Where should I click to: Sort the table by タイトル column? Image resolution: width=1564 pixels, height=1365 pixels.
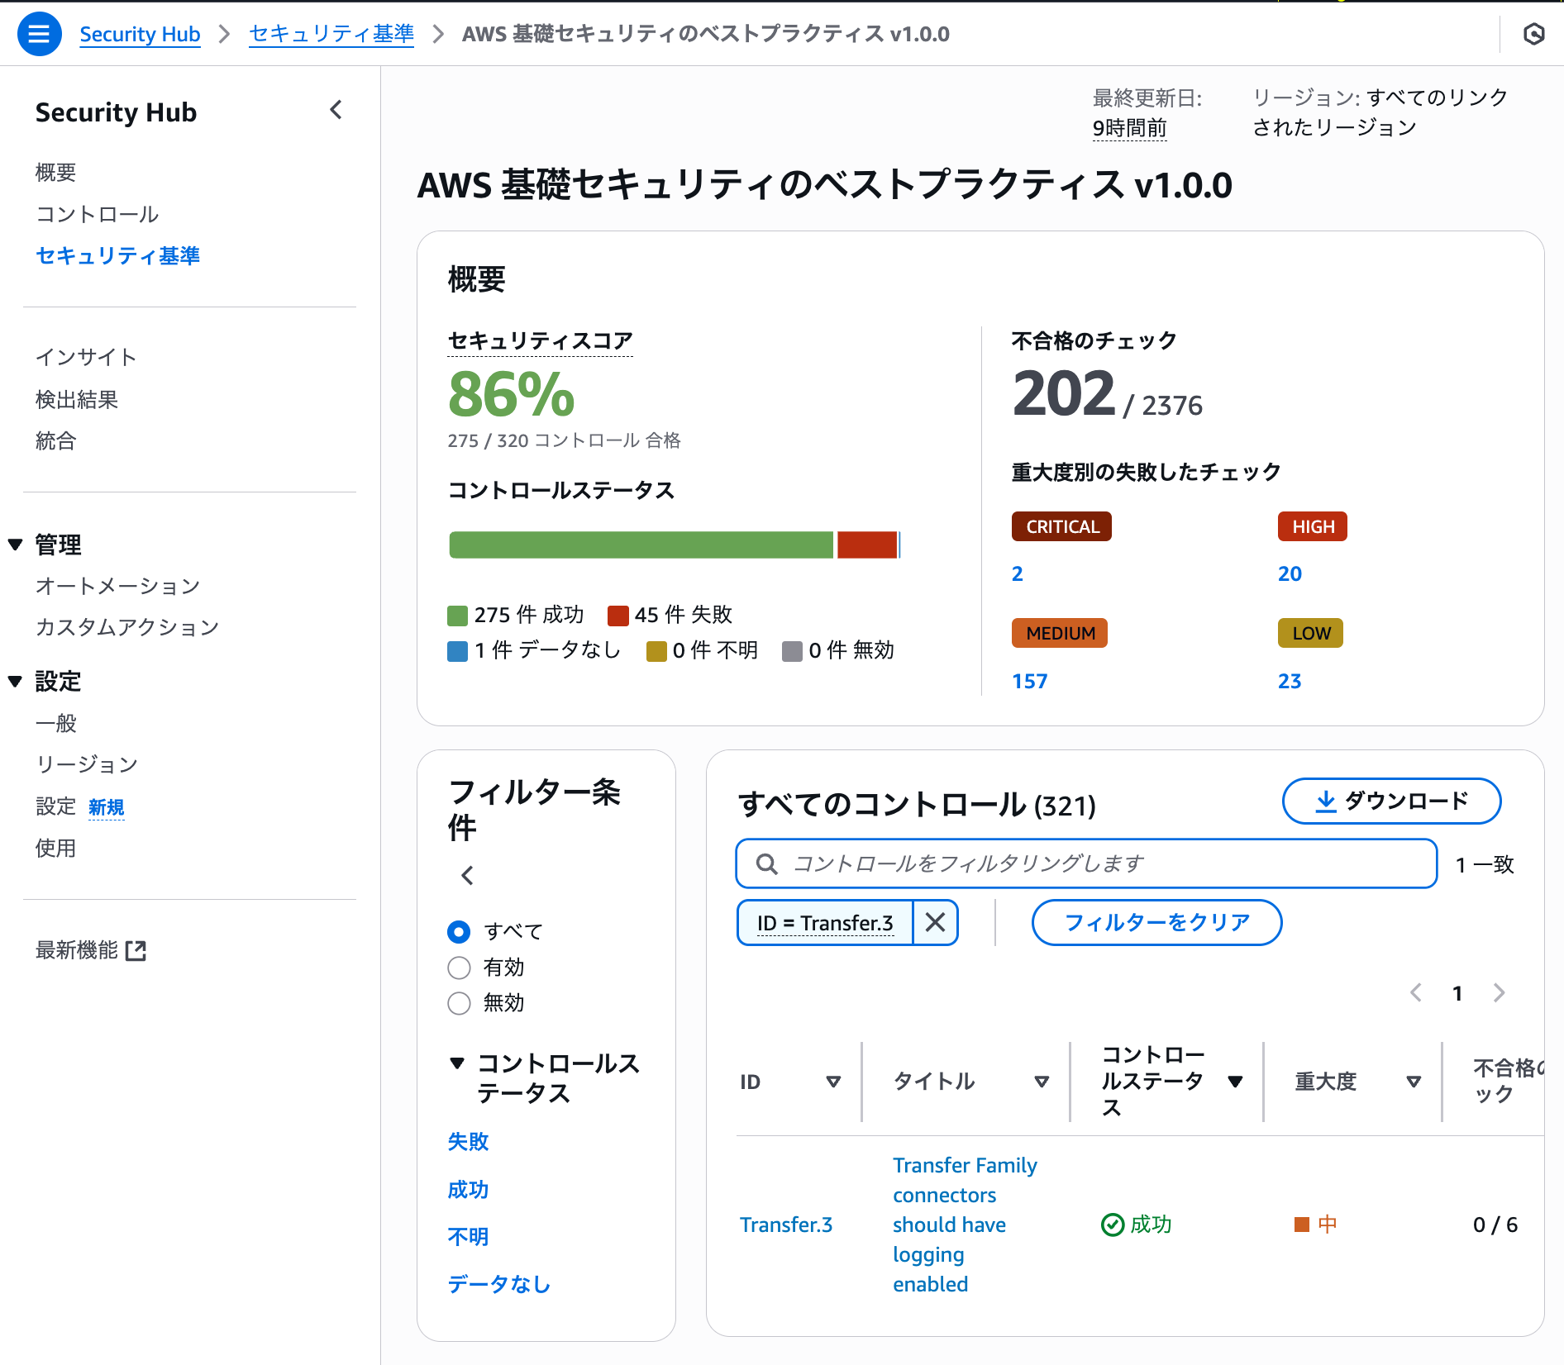coord(1042,1082)
